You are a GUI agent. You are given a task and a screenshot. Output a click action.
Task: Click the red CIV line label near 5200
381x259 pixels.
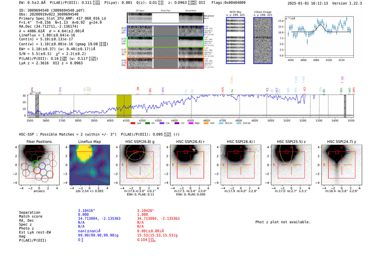point(305,90)
